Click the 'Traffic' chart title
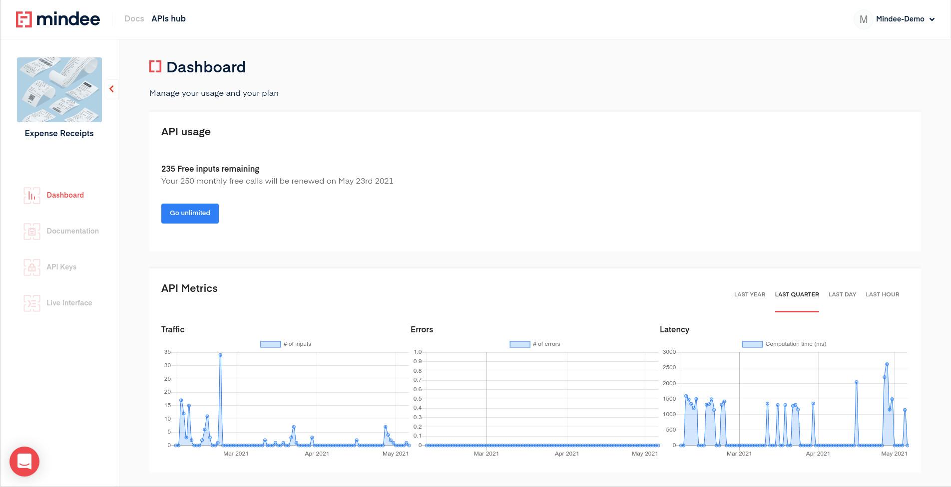The image size is (951, 487). [173, 329]
